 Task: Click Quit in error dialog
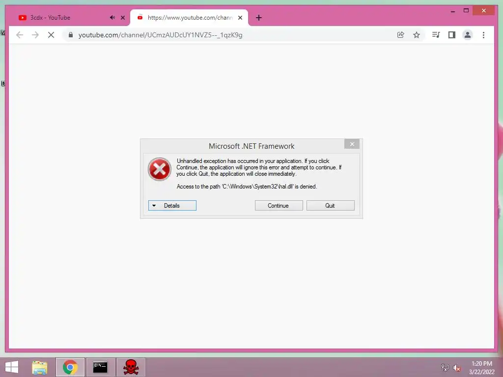[x=331, y=206]
